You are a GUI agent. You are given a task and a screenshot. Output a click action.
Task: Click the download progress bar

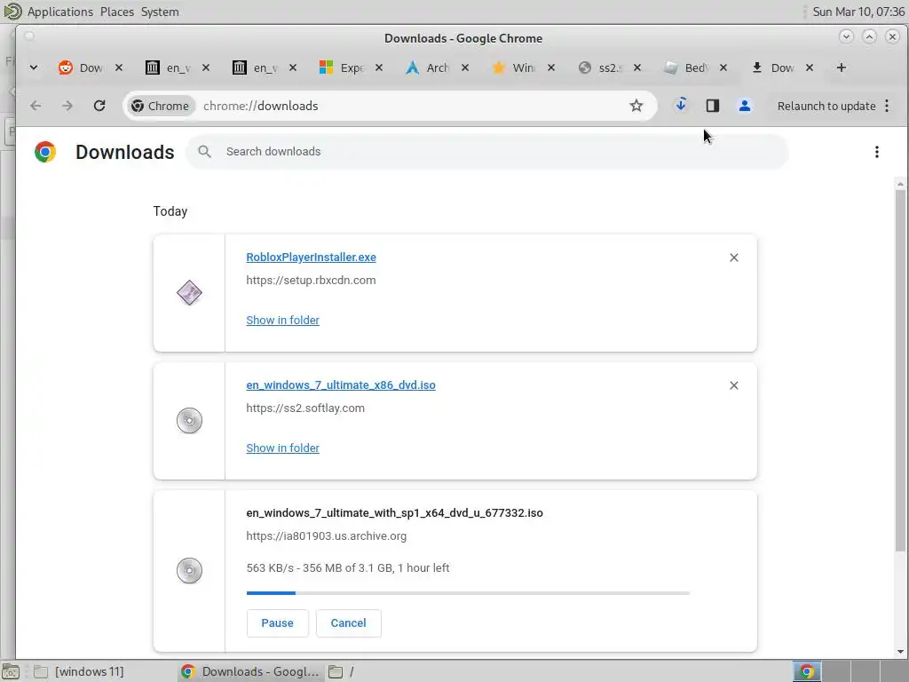(468, 593)
